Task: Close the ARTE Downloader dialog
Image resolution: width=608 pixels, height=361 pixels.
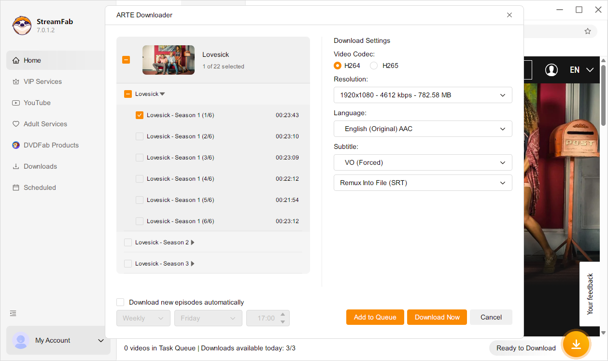Action: [509, 15]
